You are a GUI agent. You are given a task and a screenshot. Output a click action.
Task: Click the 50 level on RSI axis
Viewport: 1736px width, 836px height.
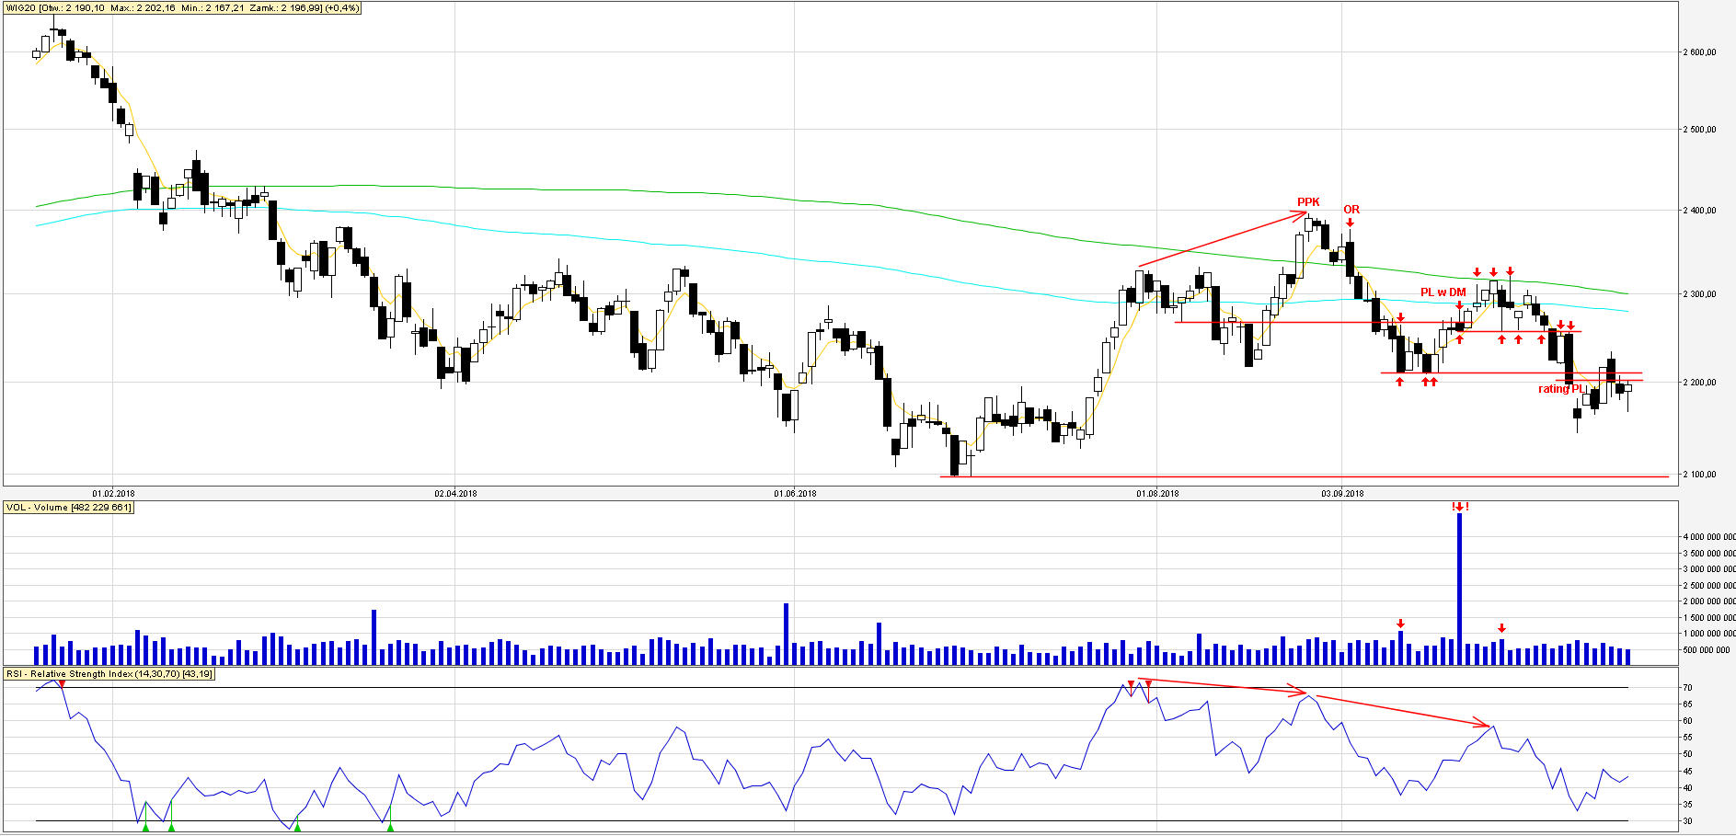tap(1688, 754)
